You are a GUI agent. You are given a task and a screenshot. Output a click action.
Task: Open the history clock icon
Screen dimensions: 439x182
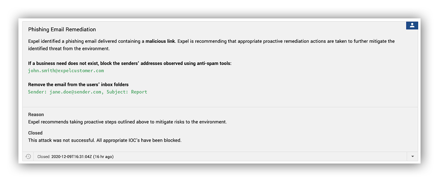tap(28, 157)
